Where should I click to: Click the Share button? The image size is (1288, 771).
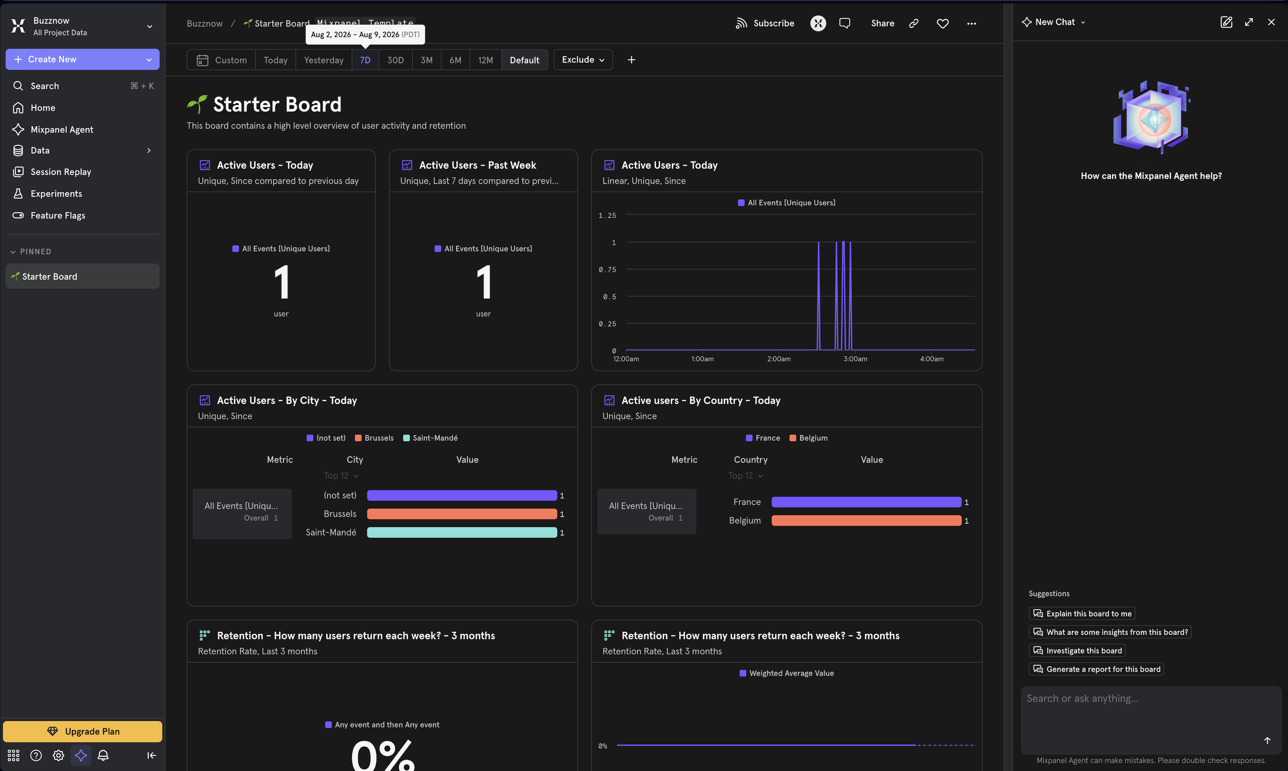tap(883, 23)
